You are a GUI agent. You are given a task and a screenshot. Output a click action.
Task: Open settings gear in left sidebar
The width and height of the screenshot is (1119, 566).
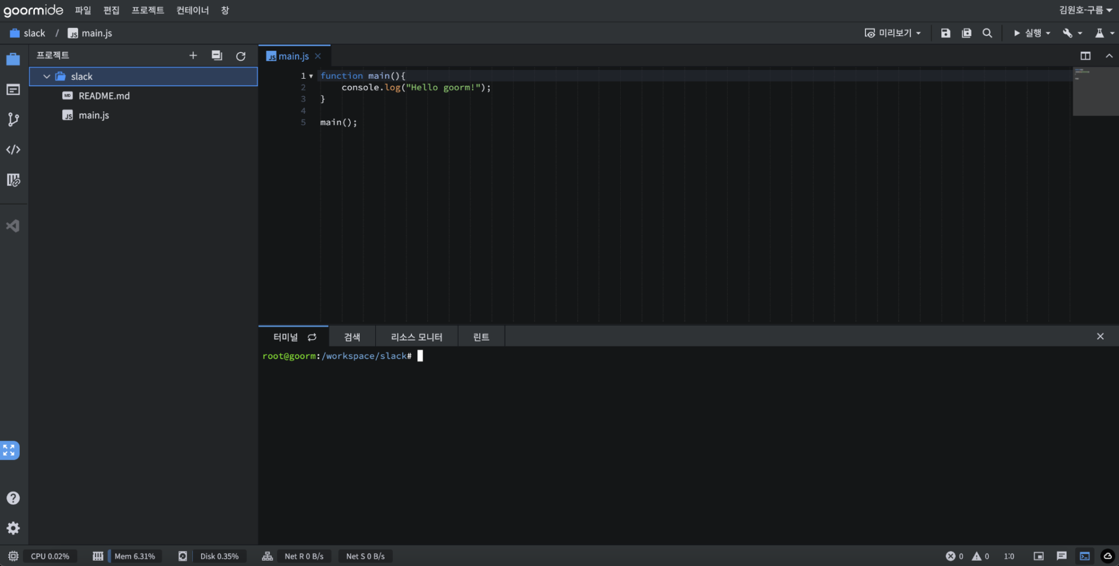13,528
